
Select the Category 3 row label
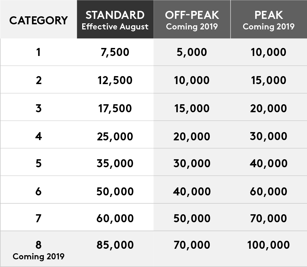point(38,108)
